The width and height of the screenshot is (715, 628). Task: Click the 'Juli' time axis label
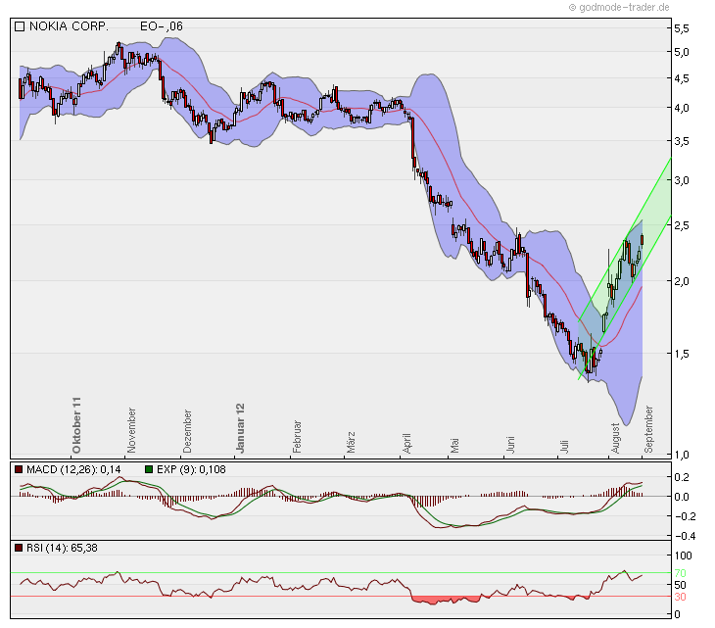click(564, 446)
